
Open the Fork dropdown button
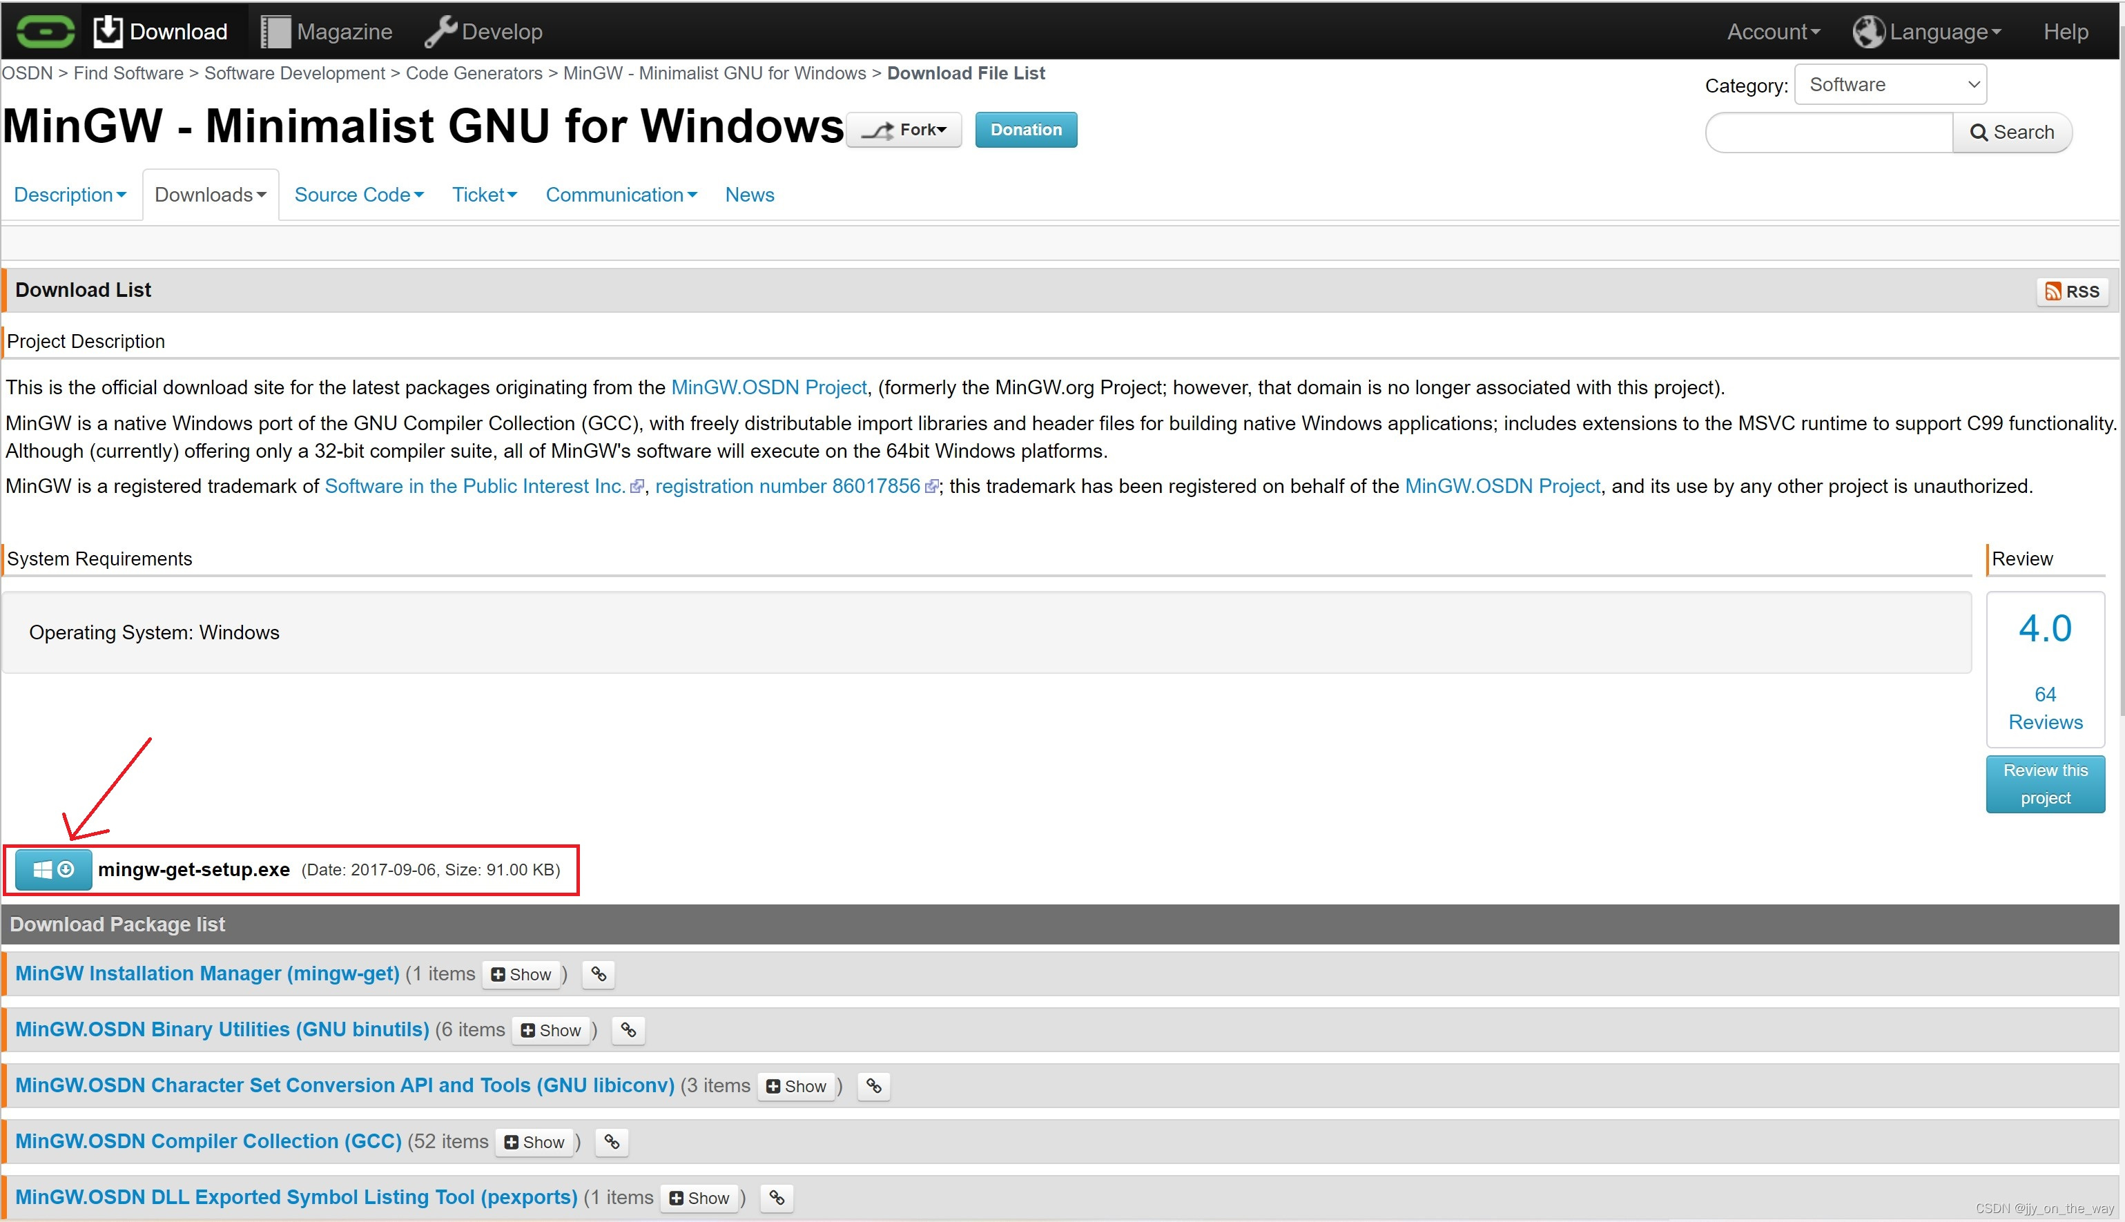tap(904, 130)
